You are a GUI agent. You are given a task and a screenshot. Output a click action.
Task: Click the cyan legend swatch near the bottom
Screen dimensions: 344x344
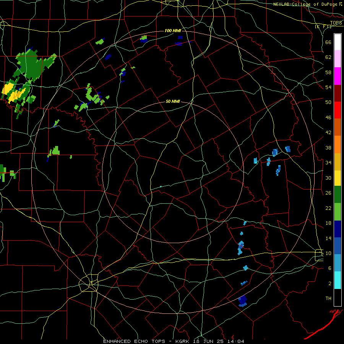coord(338,280)
